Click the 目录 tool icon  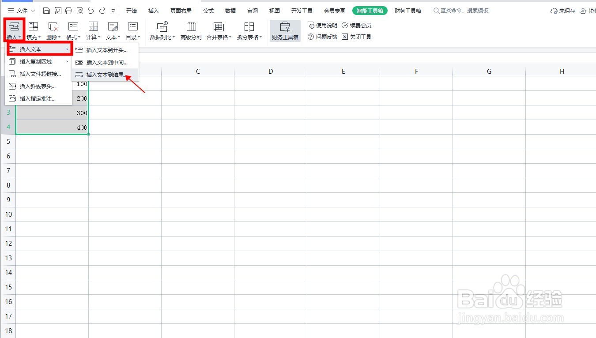pos(132,30)
